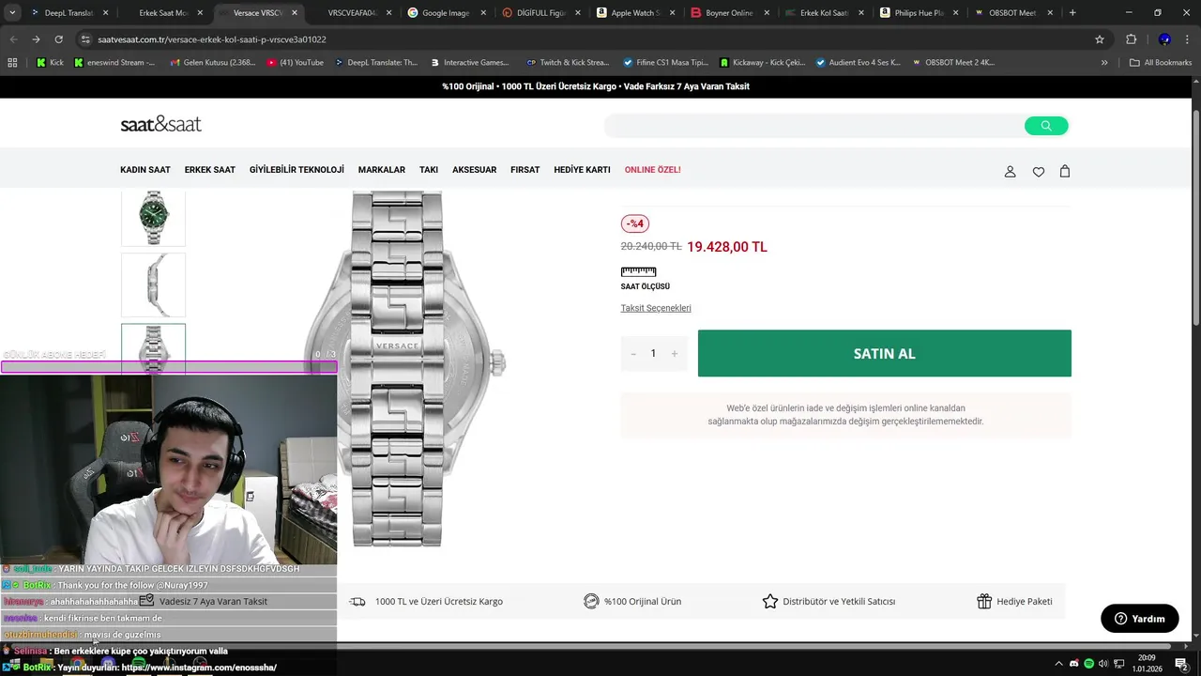Open the KADIN SAAT menu
The height and width of the screenshot is (676, 1201).
tap(145, 170)
